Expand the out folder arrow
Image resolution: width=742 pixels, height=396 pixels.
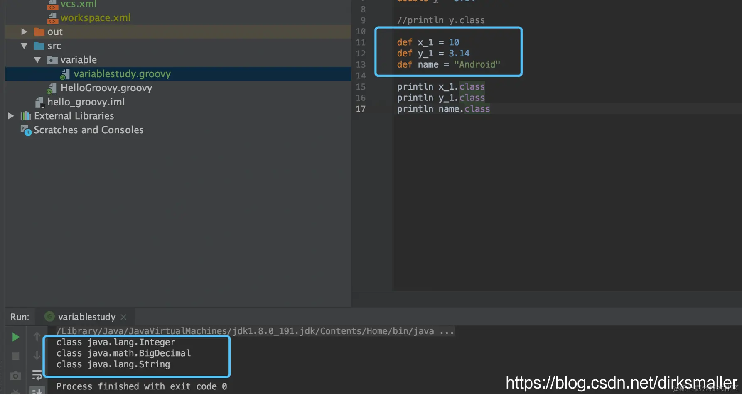pyautogui.click(x=24, y=32)
